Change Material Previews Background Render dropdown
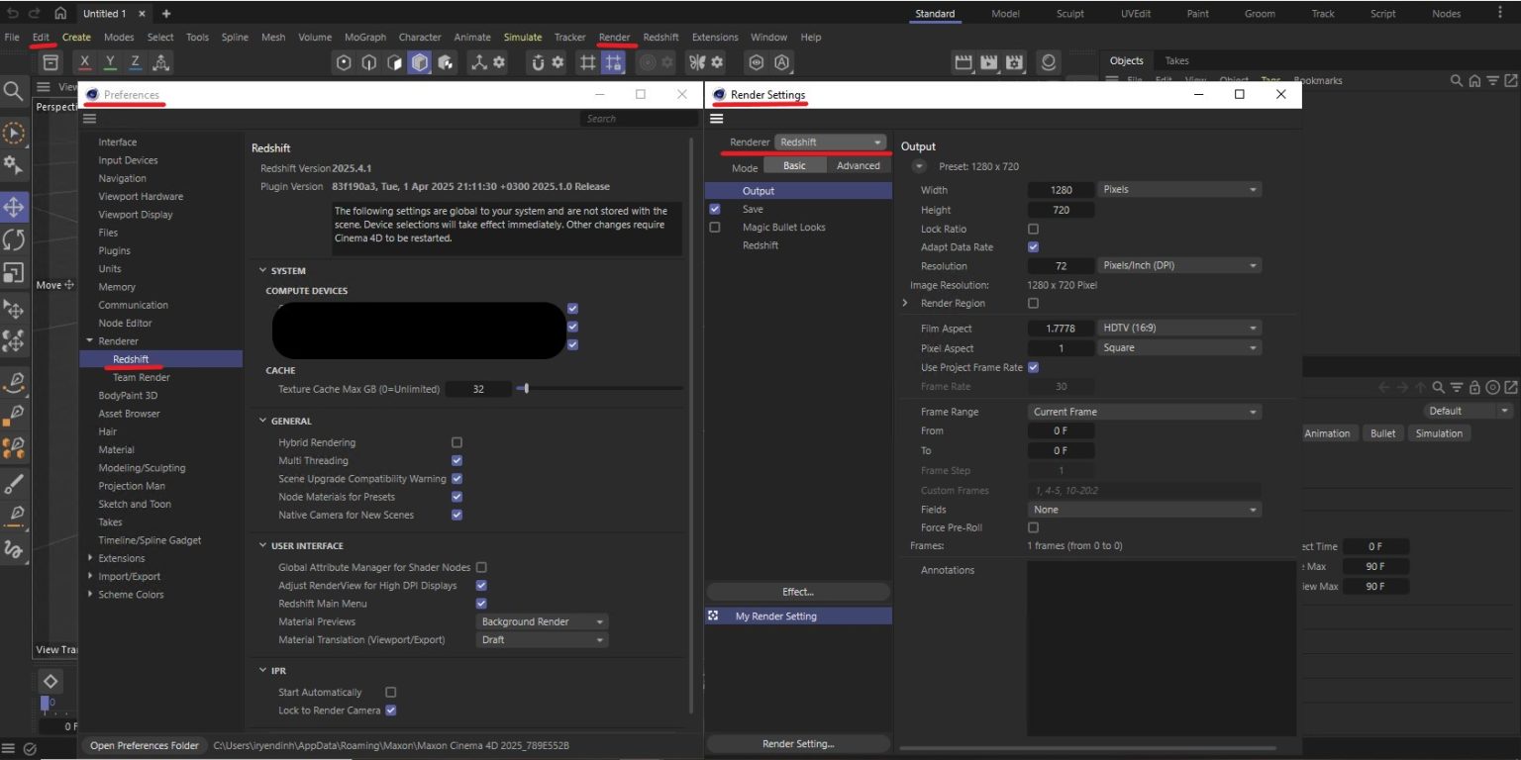The image size is (1521, 760). tap(541, 620)
